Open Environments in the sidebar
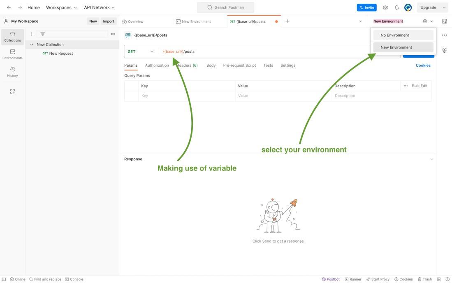The width and height of the screenshot is (452, 283). coord(12,54)
